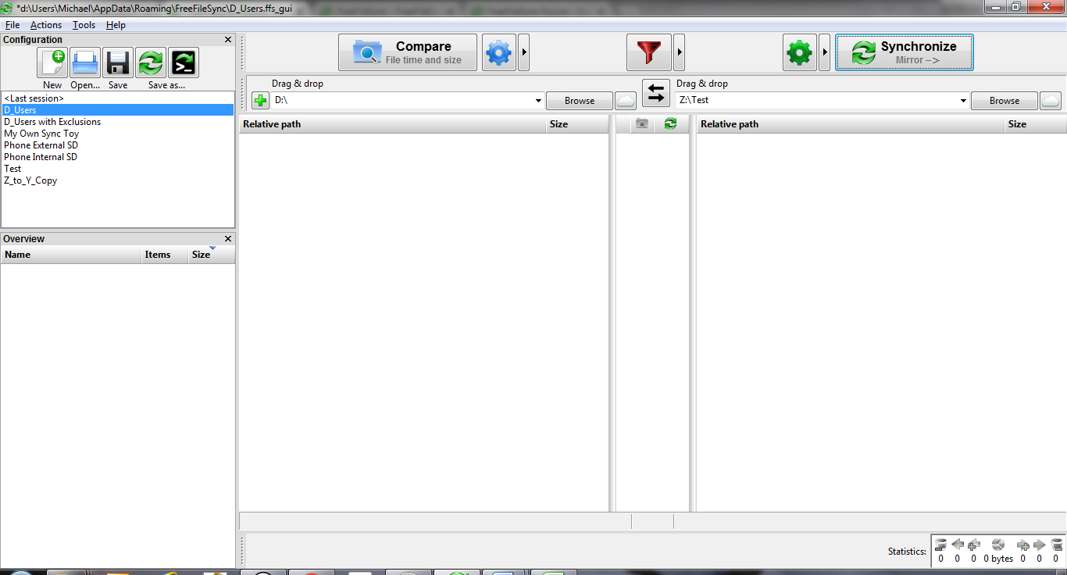Sort the Overview panel by Name
1067x575 pixels.
(x=71, y=255)
